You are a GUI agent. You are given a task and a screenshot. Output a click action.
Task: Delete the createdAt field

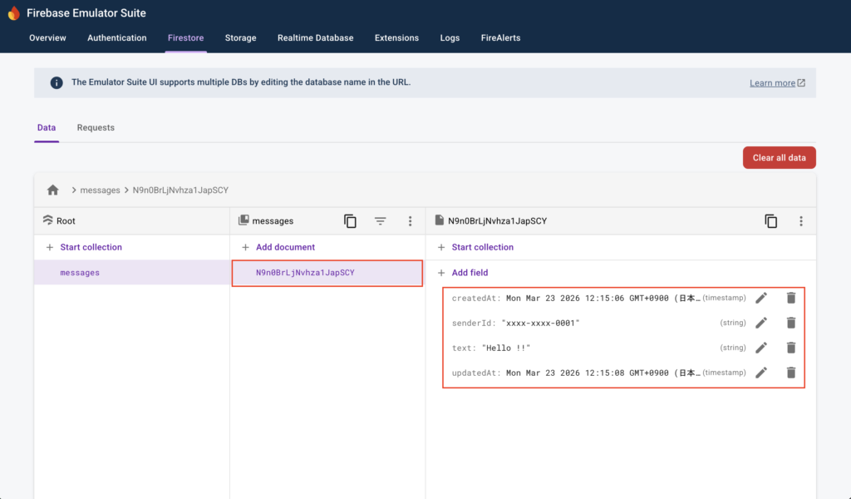click(x=791, y=298)
